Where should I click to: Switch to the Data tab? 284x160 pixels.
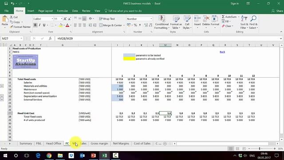click(75, 11)
